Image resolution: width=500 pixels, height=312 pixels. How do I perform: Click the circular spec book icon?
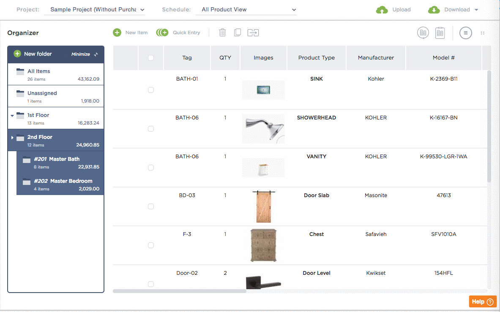pyautogui.click(x=423, y=33)
